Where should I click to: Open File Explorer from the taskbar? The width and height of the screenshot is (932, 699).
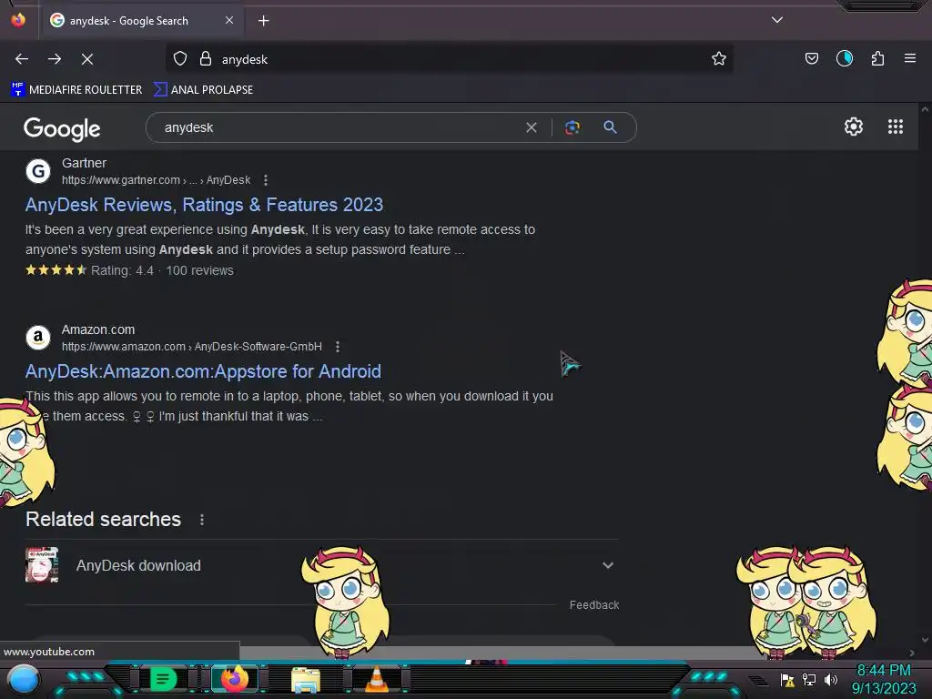click(x=306, y=680)
